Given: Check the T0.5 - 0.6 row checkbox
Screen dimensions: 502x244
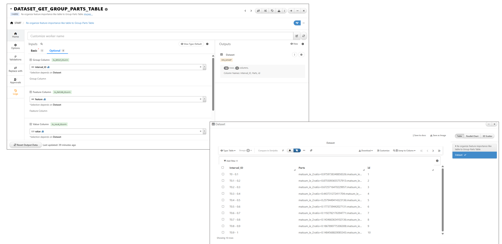Looking at the screenshot, I should point(223,207).
